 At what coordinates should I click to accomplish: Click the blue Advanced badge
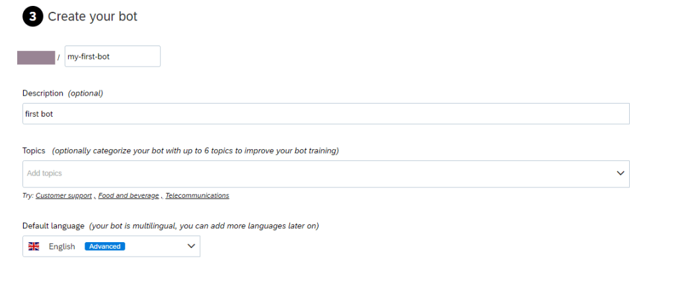click(105, 246)
